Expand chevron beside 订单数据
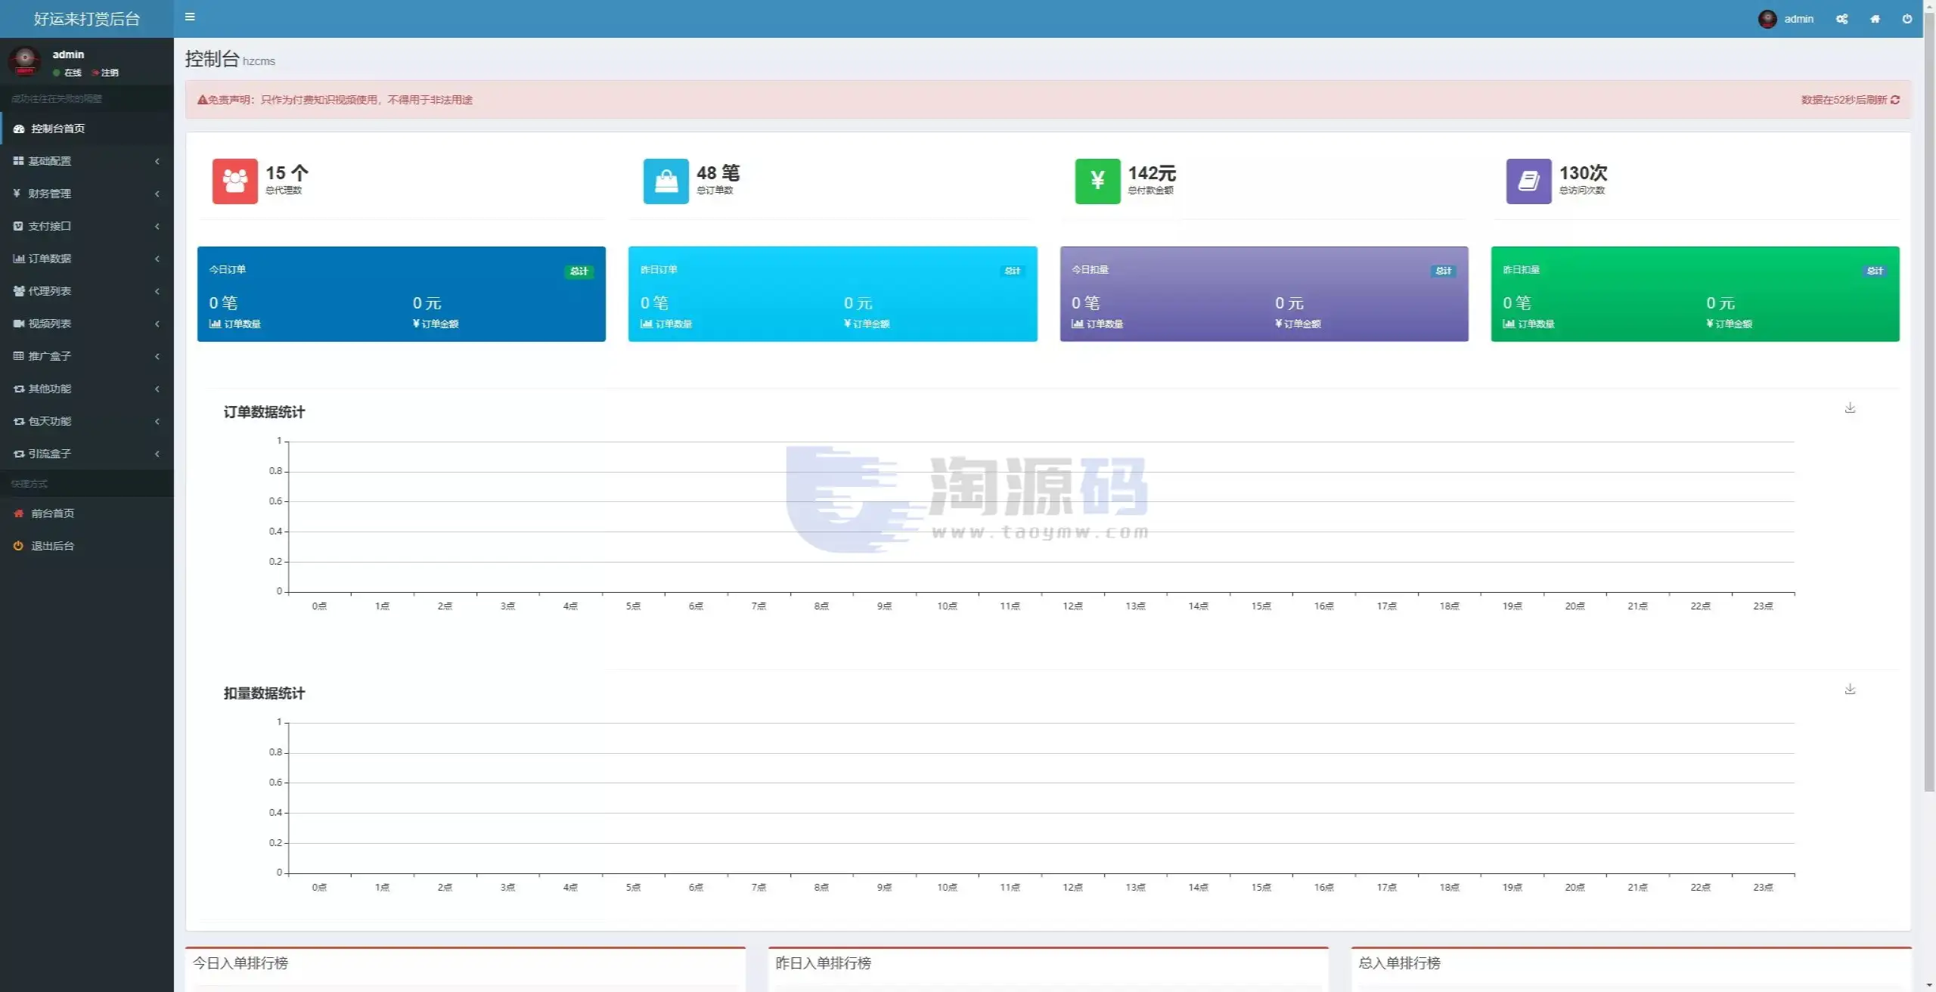The height and width of the screenshot is (992, 1936). [x=157, y=259]
